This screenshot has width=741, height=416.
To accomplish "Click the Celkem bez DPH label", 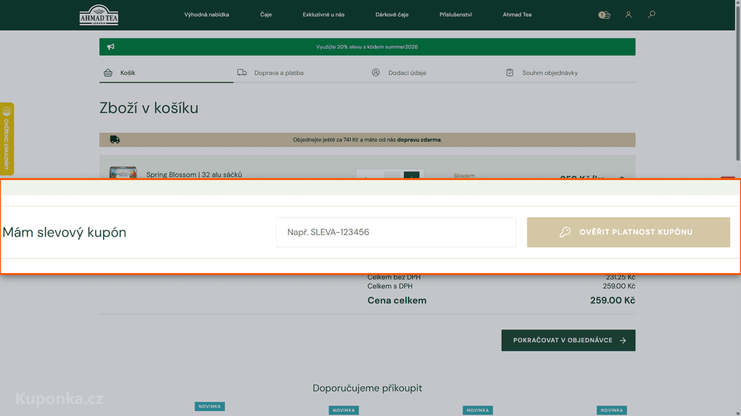I will click(394, 277).
